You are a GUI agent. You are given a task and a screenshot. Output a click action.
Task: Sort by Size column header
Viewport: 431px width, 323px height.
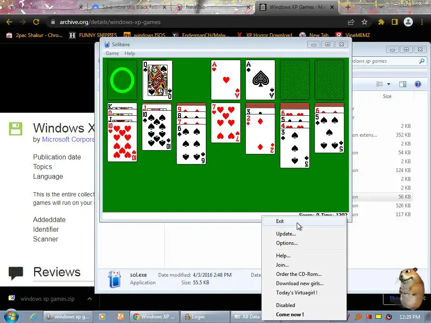click(387, 96)
